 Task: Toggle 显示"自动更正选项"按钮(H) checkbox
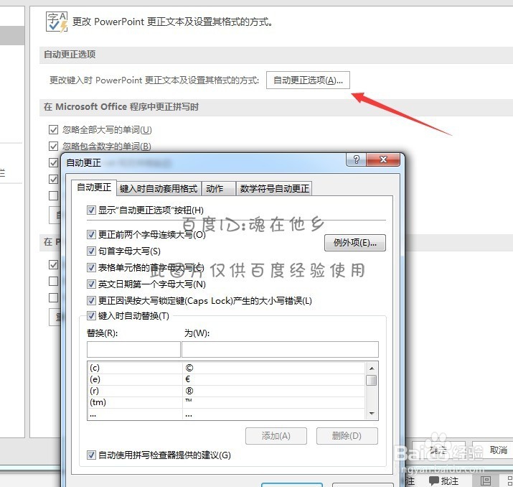coord(91,210)
